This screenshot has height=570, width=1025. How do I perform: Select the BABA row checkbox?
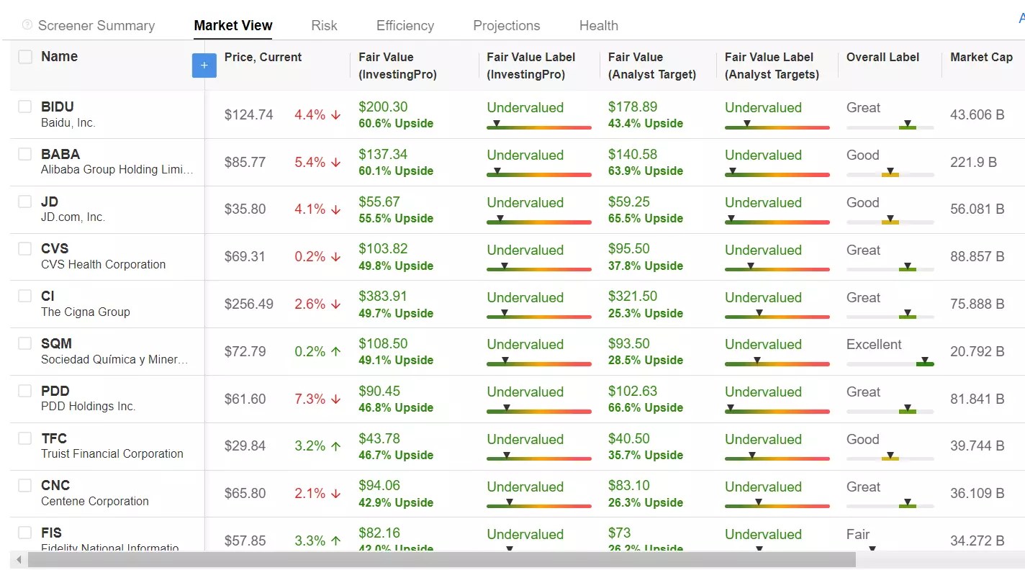tap(25, 154)
